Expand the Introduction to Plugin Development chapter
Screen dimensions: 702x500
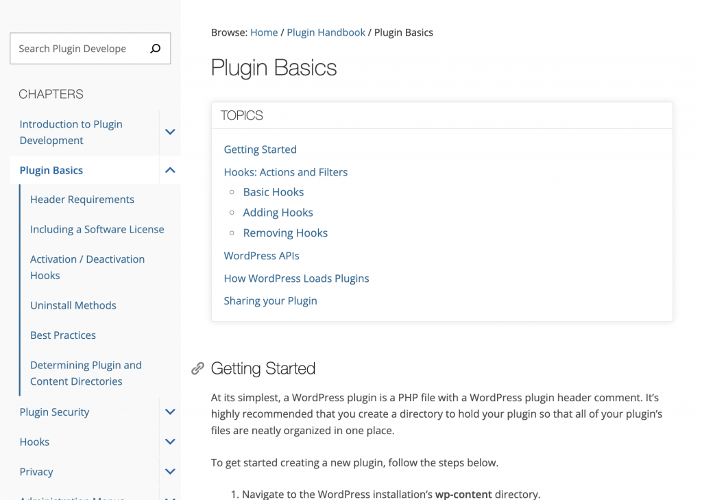[170, 132]
